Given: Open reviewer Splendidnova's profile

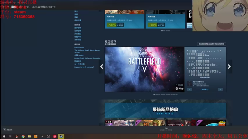Looking at the screenshot, I should click(x=198, y=82).
